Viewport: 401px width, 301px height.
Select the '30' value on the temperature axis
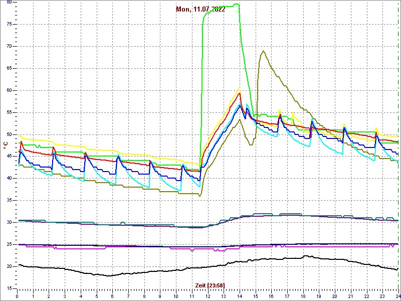[x=9, y=222]
